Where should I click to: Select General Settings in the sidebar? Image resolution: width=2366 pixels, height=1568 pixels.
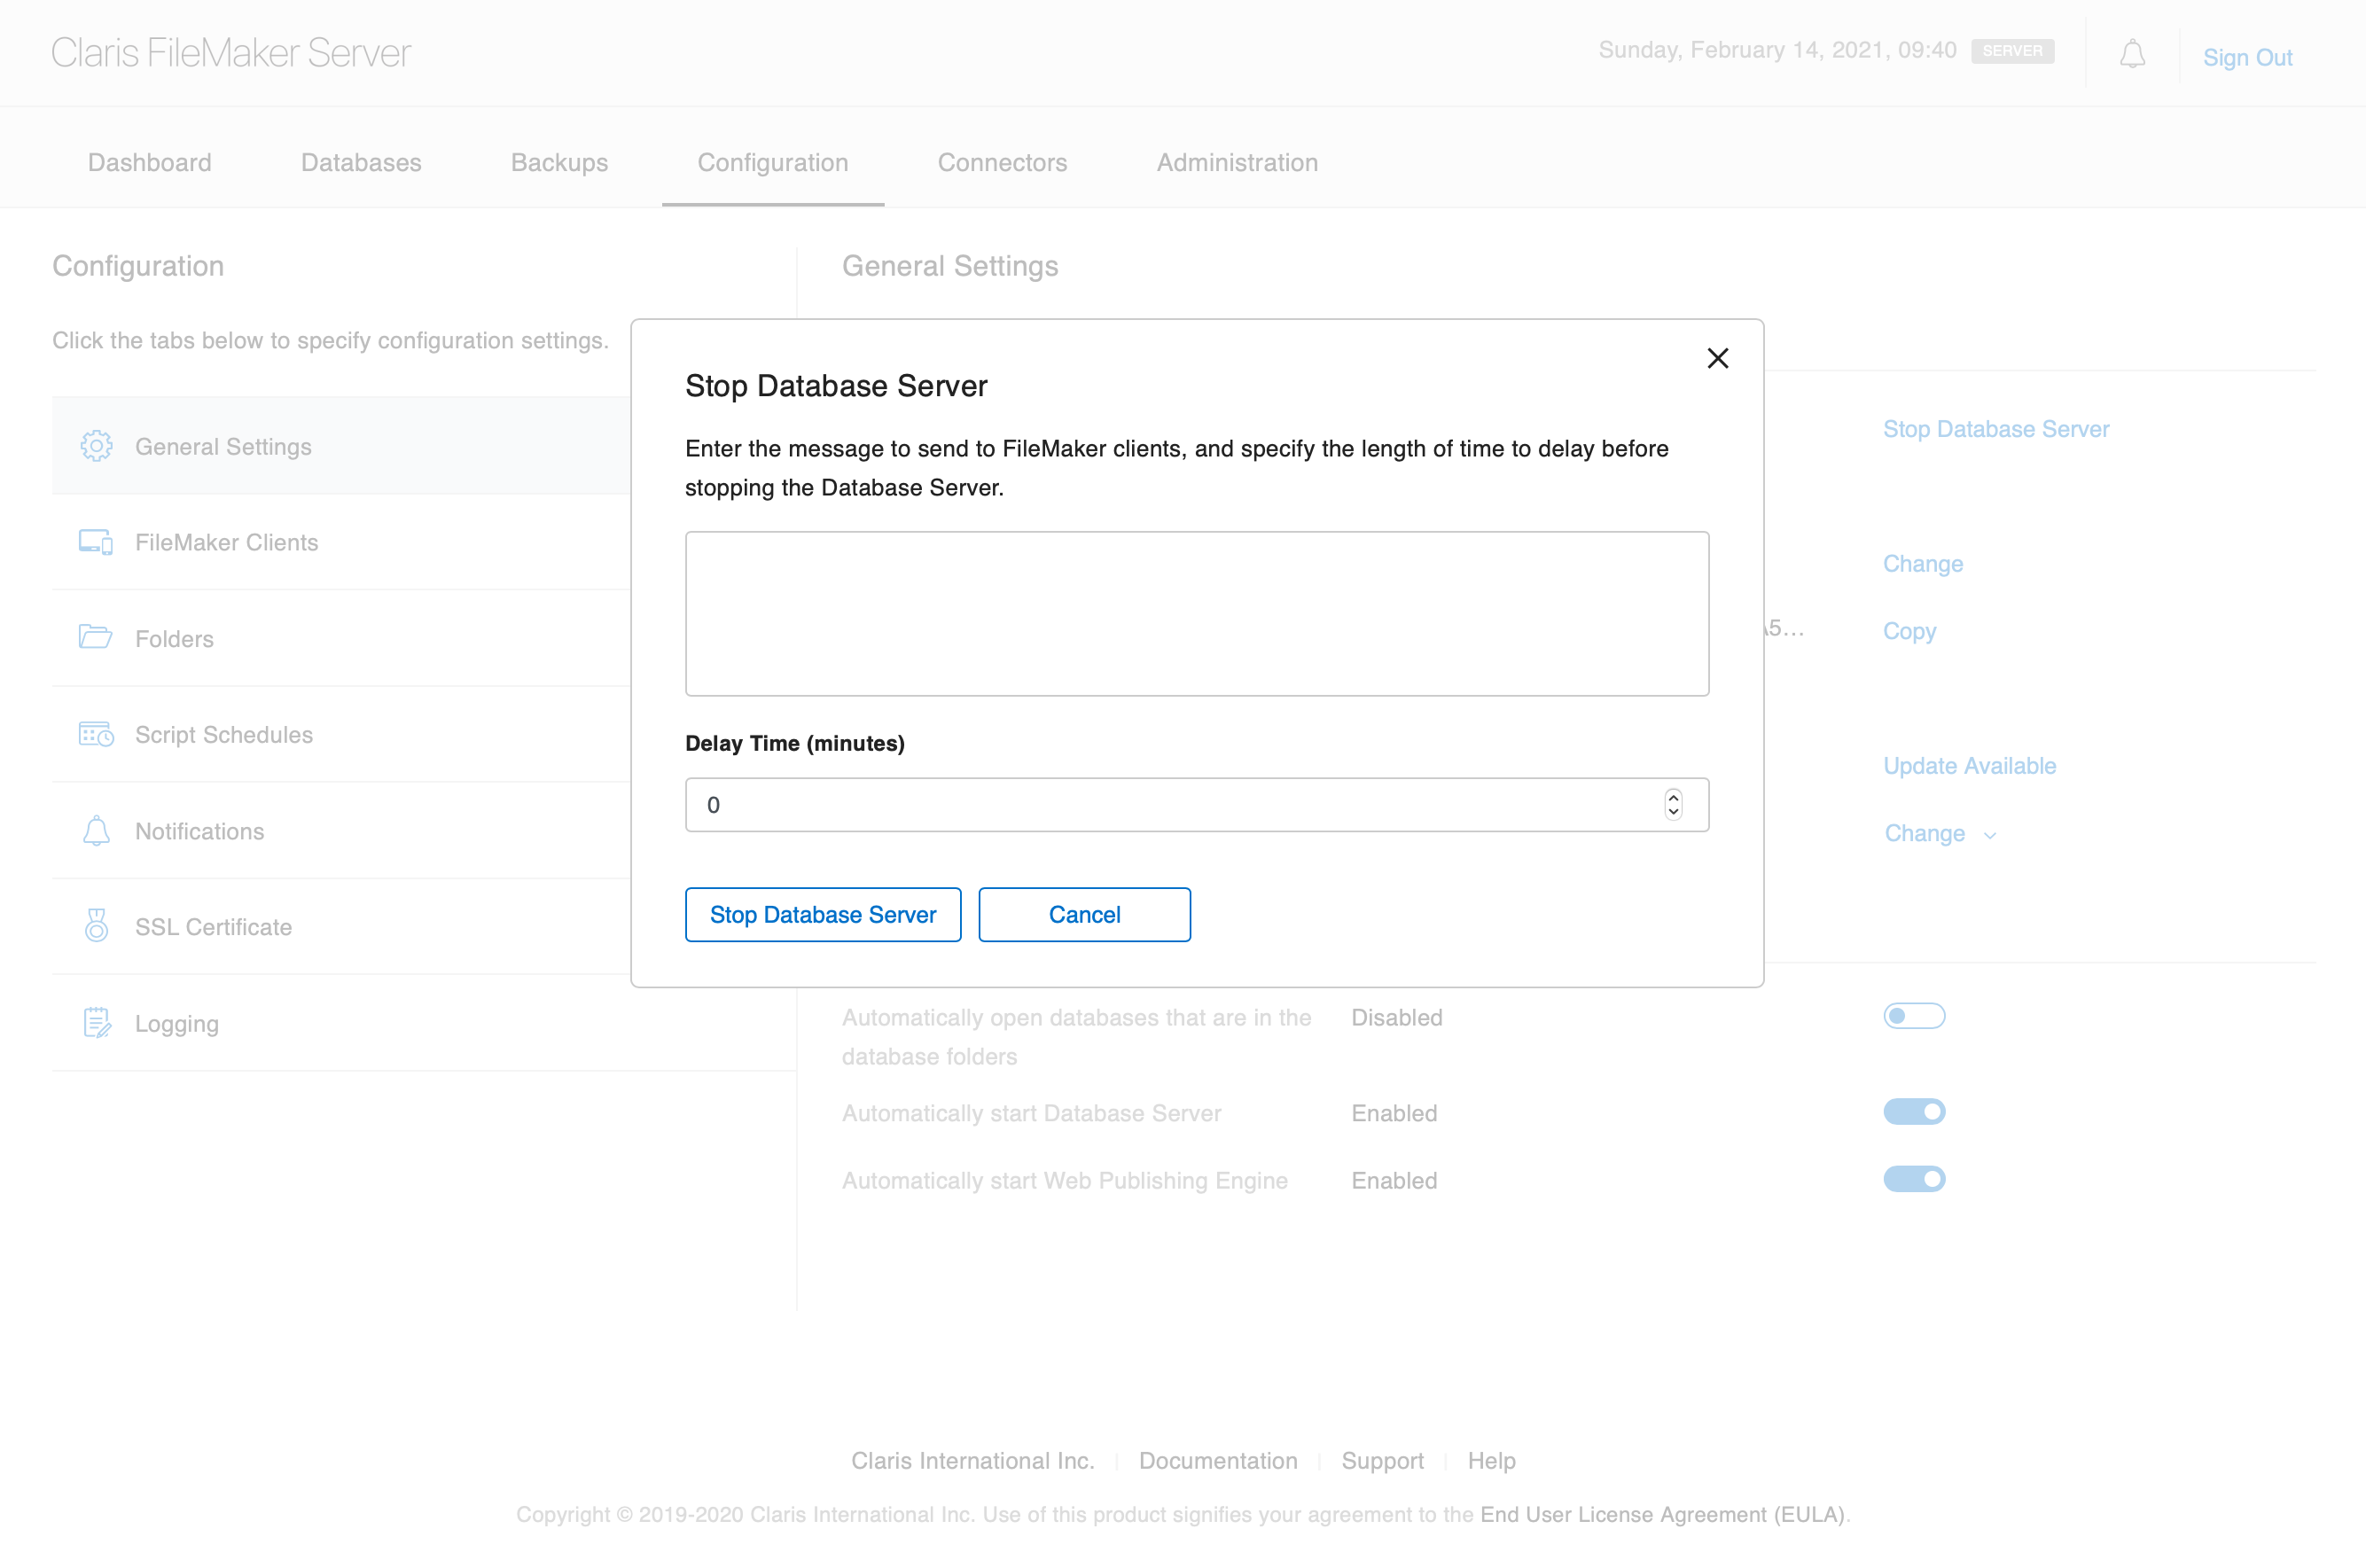click(341, 446)
